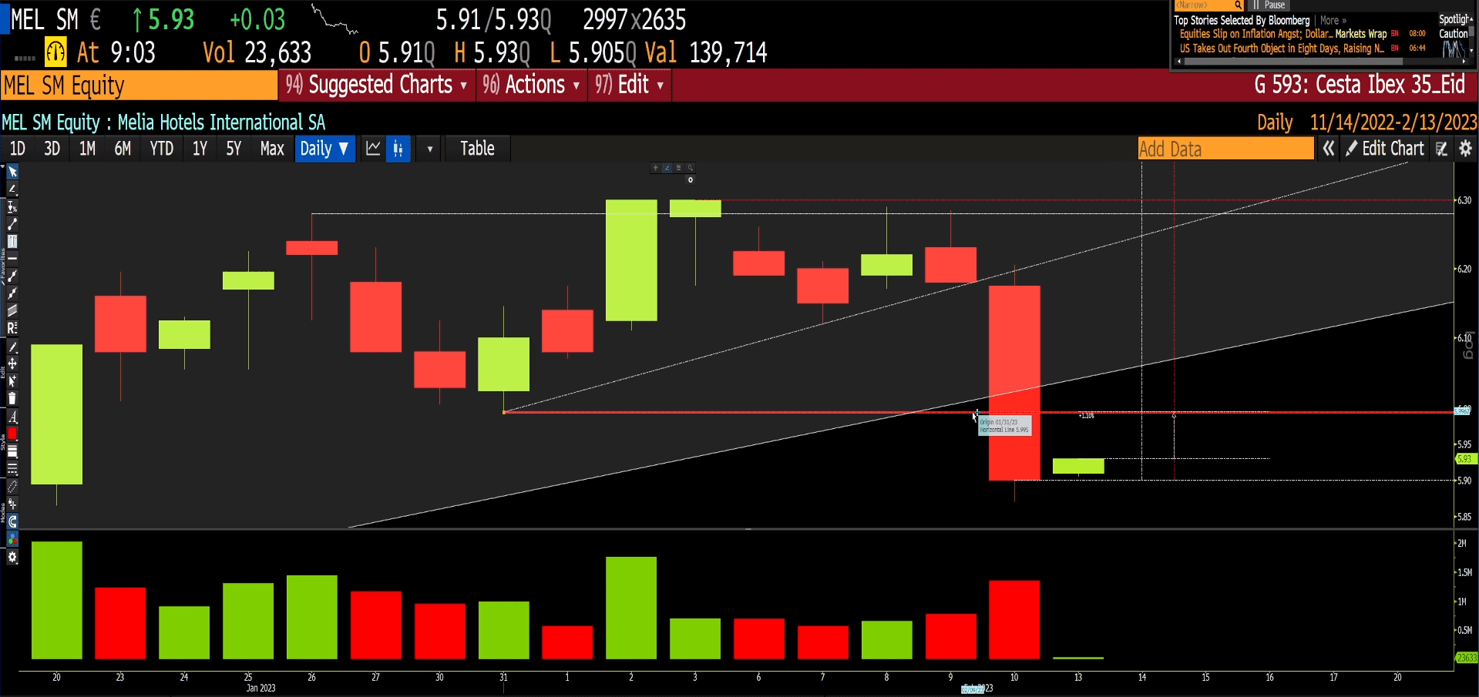
Task: Click the Add Data input field
Action: click(x=1225, y=149)
